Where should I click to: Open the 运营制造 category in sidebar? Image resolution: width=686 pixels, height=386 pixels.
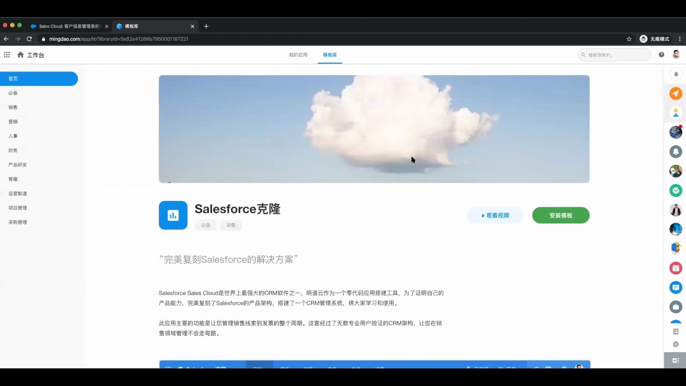[18, 193]
